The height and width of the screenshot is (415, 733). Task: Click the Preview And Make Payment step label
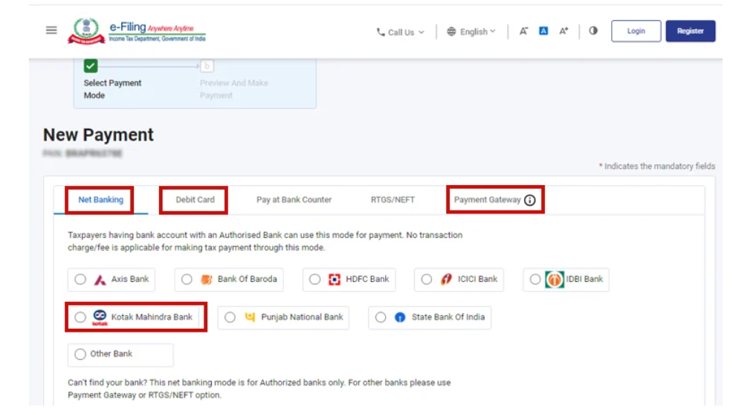233,89
